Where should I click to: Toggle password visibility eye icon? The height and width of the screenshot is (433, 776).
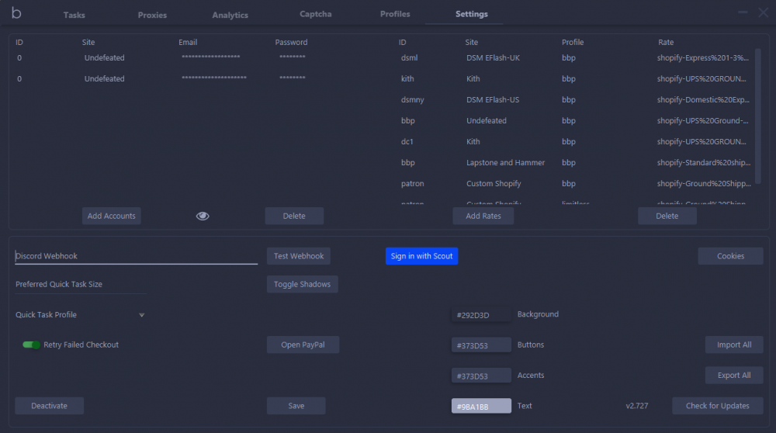tap(203, 216)
